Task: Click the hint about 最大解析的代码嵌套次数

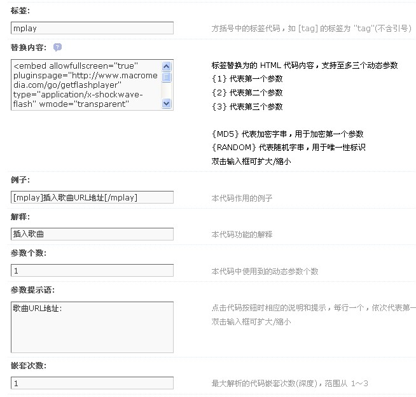Action: click(x=289, y=384)
